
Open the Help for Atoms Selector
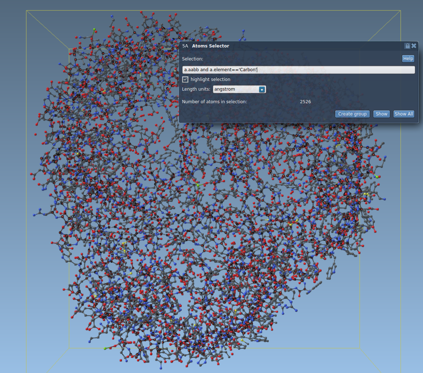[x=408, y=59]
